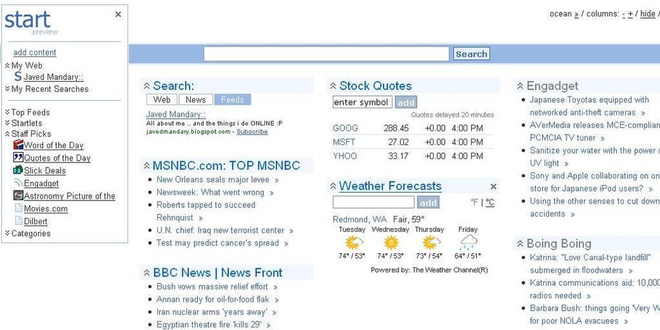Click the Subscribe link for javedmandary blog
The image size is (660, 330).
[252, 131]
